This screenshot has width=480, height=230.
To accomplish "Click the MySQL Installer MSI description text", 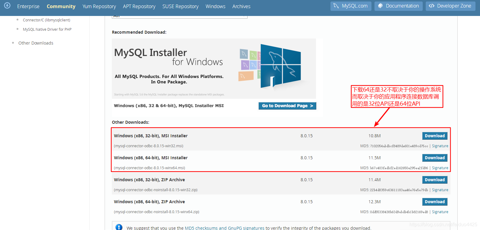I will point(169,106).
